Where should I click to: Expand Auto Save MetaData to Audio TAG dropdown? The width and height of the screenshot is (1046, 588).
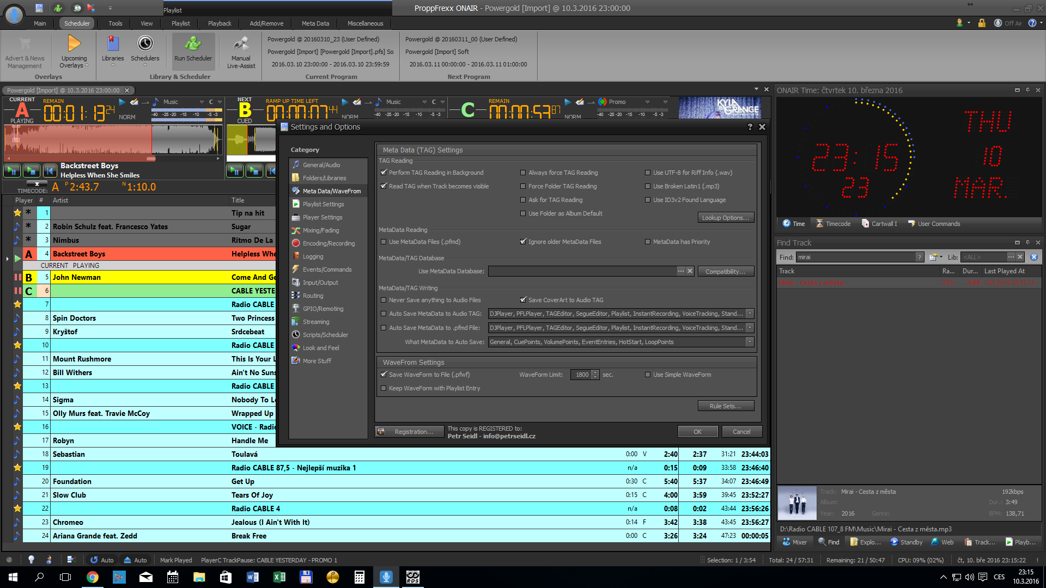click(x=750, y=314)
